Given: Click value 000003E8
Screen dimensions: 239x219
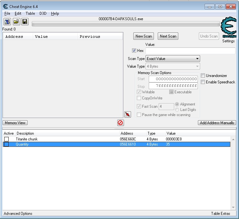Looking at the screenshot, I should pyautogui.click(x=174, y=139).
